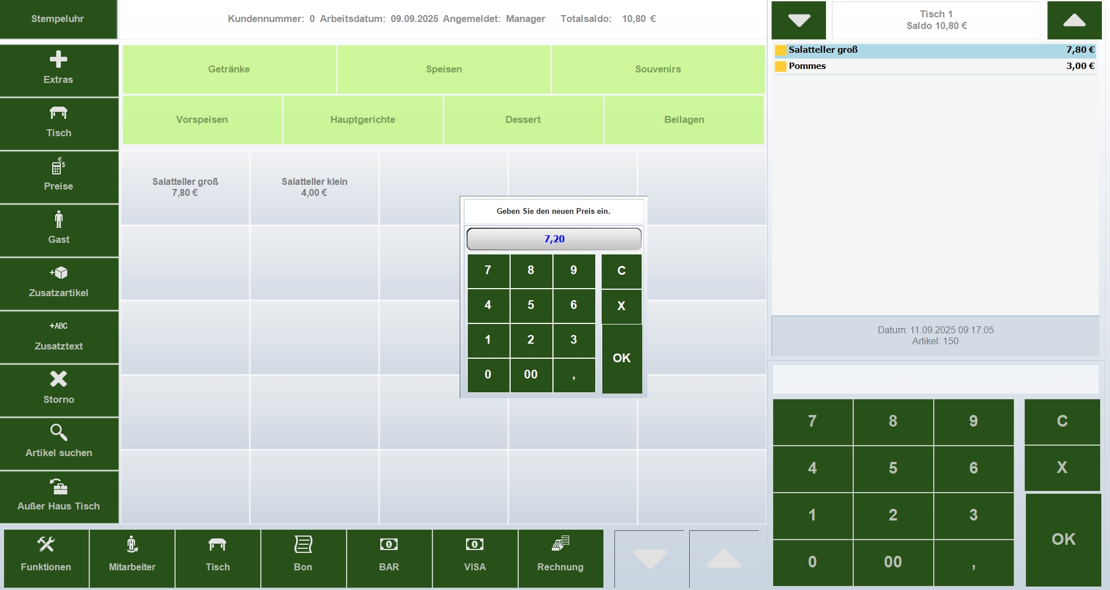Screen dimensions: 1110x590
Task: Page down the article grid with the bottom arrow
Action: (x=649, y=559)
